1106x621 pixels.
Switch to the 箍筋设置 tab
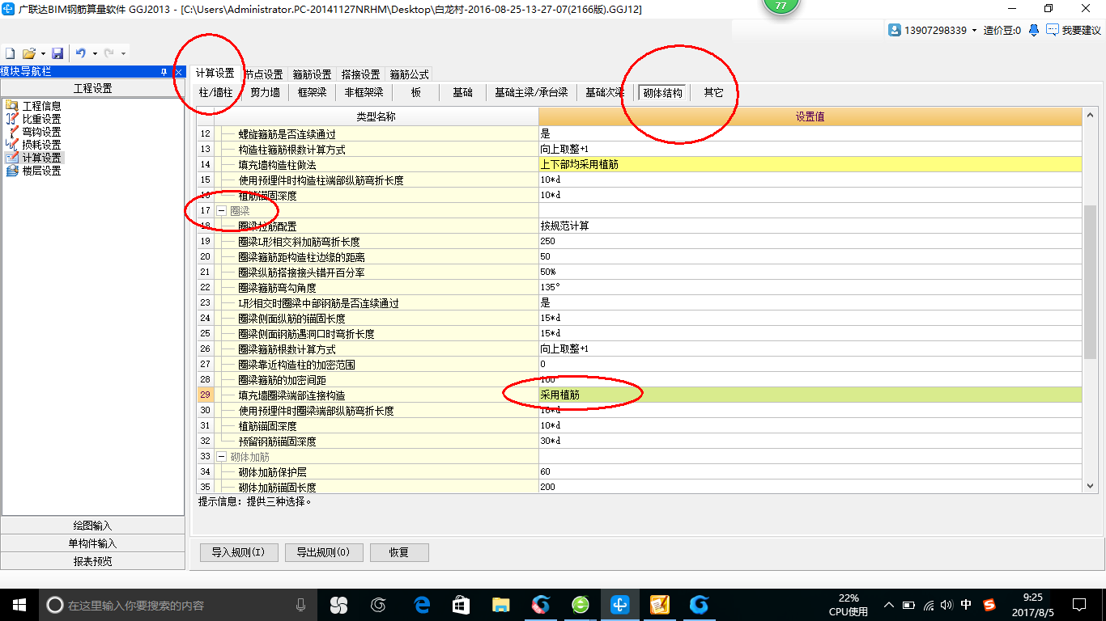(x=312, y=74)
